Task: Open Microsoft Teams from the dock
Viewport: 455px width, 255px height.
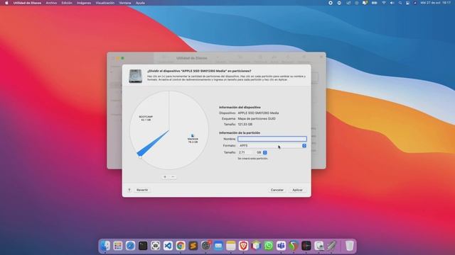Action: (281, 246)
